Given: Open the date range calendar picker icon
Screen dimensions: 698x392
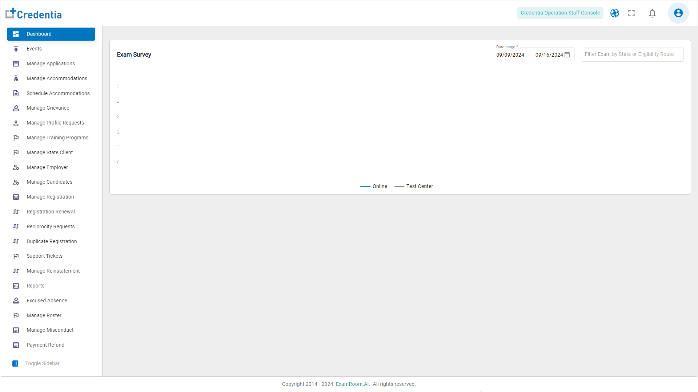Looking at the screenshot, I should pos(567,55).
